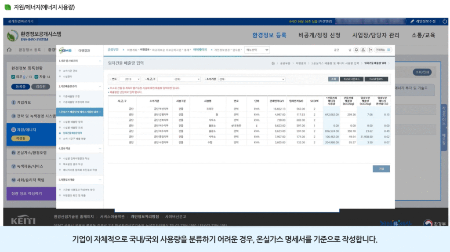This screenshot has height=252, width=450.
Task: Open the user profile icon
Action: (x=363, y=50)
